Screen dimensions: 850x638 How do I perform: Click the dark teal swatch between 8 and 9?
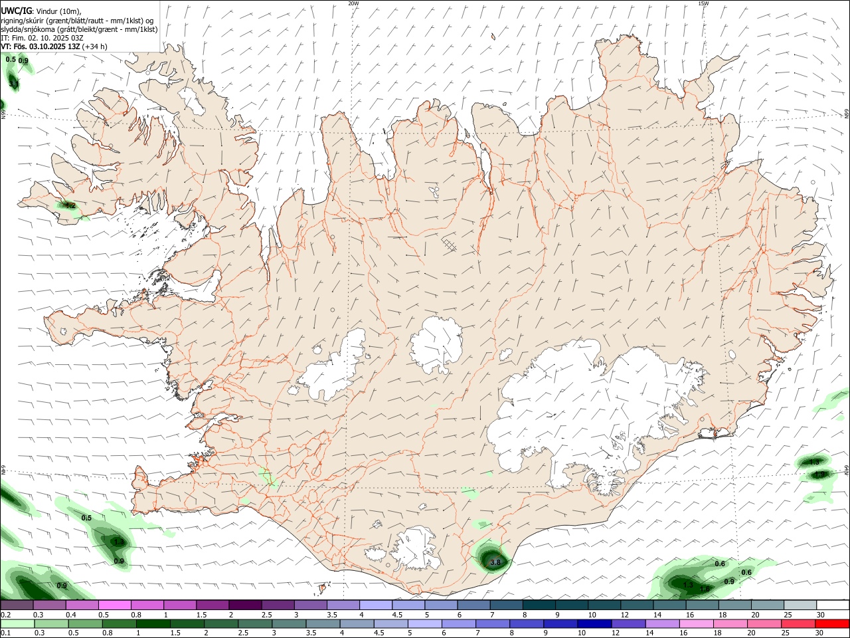[539, 605]
